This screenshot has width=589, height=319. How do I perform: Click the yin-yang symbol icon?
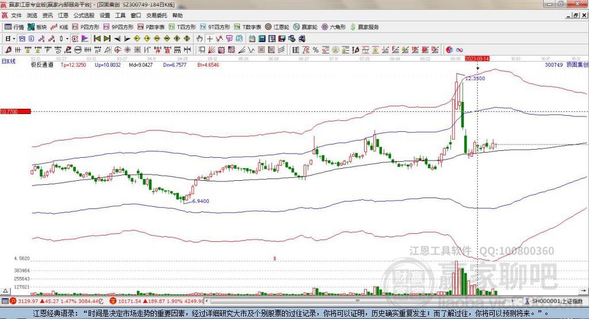click(449, 50)
